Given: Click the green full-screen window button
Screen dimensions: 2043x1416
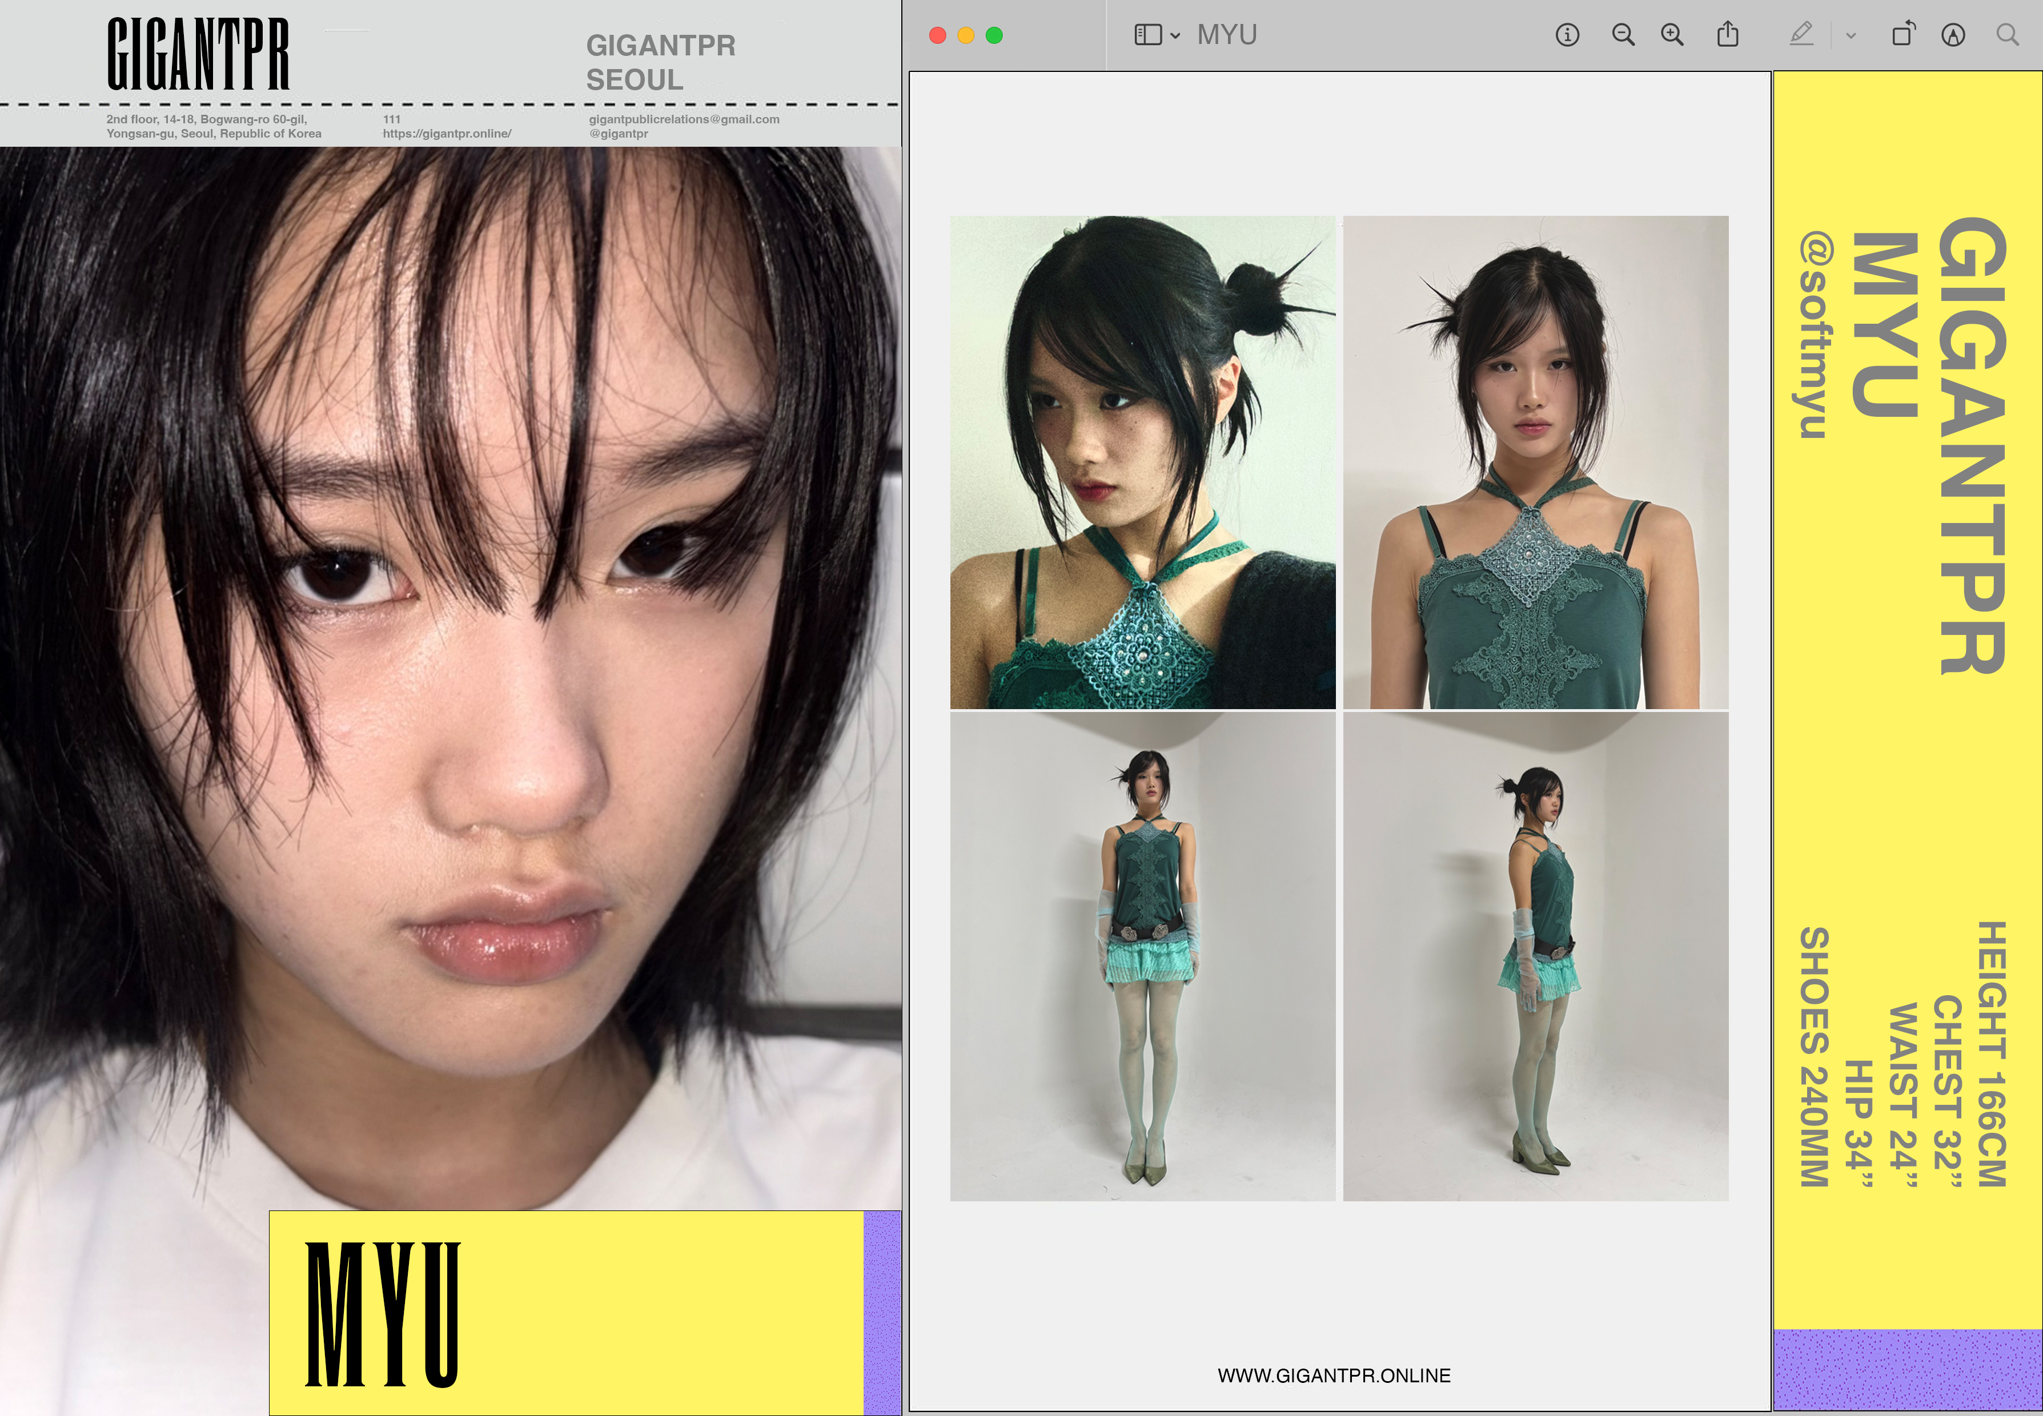Looking at the screenshot, I should click(994, 35).
